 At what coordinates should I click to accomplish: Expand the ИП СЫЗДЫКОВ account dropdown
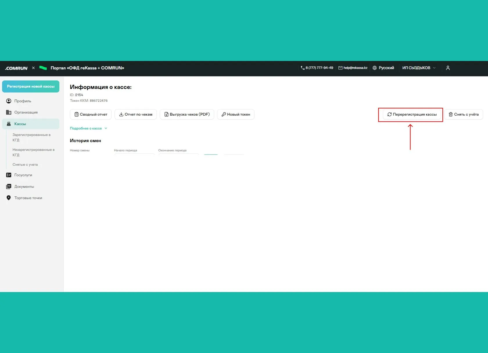(419, 68)
